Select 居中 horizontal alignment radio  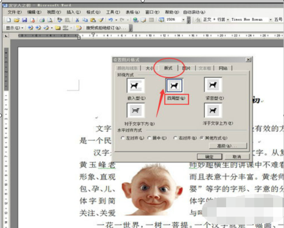(149, 138)
